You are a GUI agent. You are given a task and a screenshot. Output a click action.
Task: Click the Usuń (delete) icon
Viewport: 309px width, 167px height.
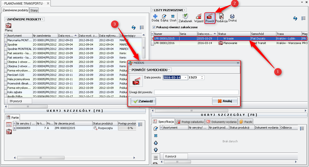coord(173,17)
